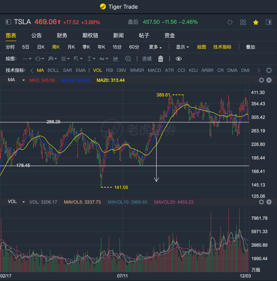This screenshot has height=281, width=277.
Task: Open the Aa text annotation dropdown
Action: 104,59
